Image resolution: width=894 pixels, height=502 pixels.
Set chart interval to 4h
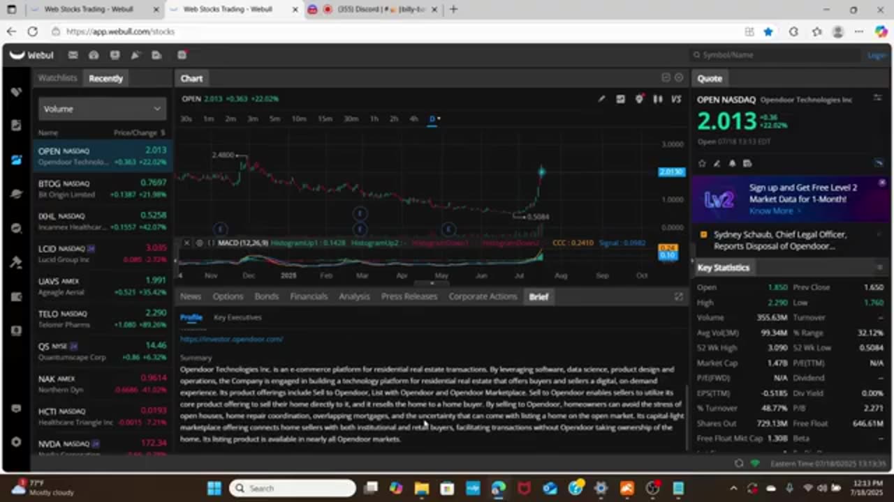(413, 119)
